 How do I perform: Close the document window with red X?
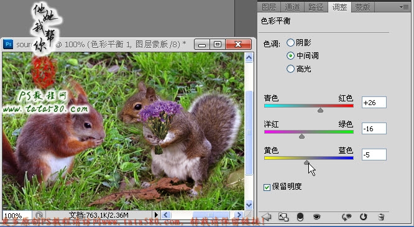coord(238,44)
